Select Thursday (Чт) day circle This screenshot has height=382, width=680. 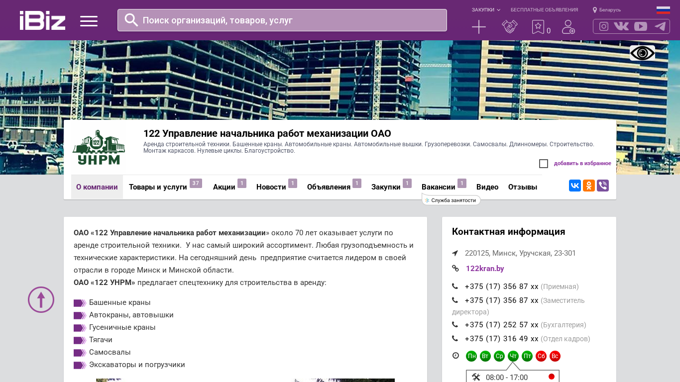pos(513,356)
